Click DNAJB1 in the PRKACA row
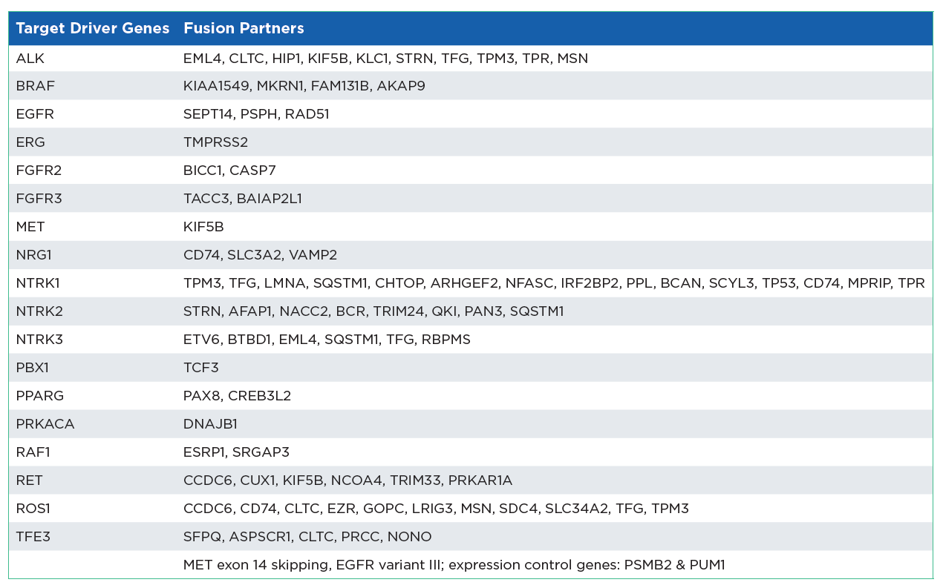 click(x=210, y=424)
